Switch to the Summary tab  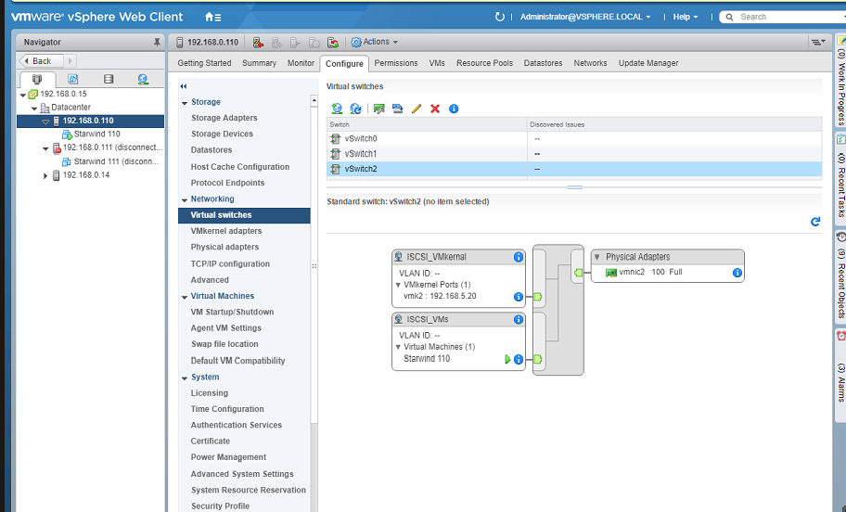259,63
